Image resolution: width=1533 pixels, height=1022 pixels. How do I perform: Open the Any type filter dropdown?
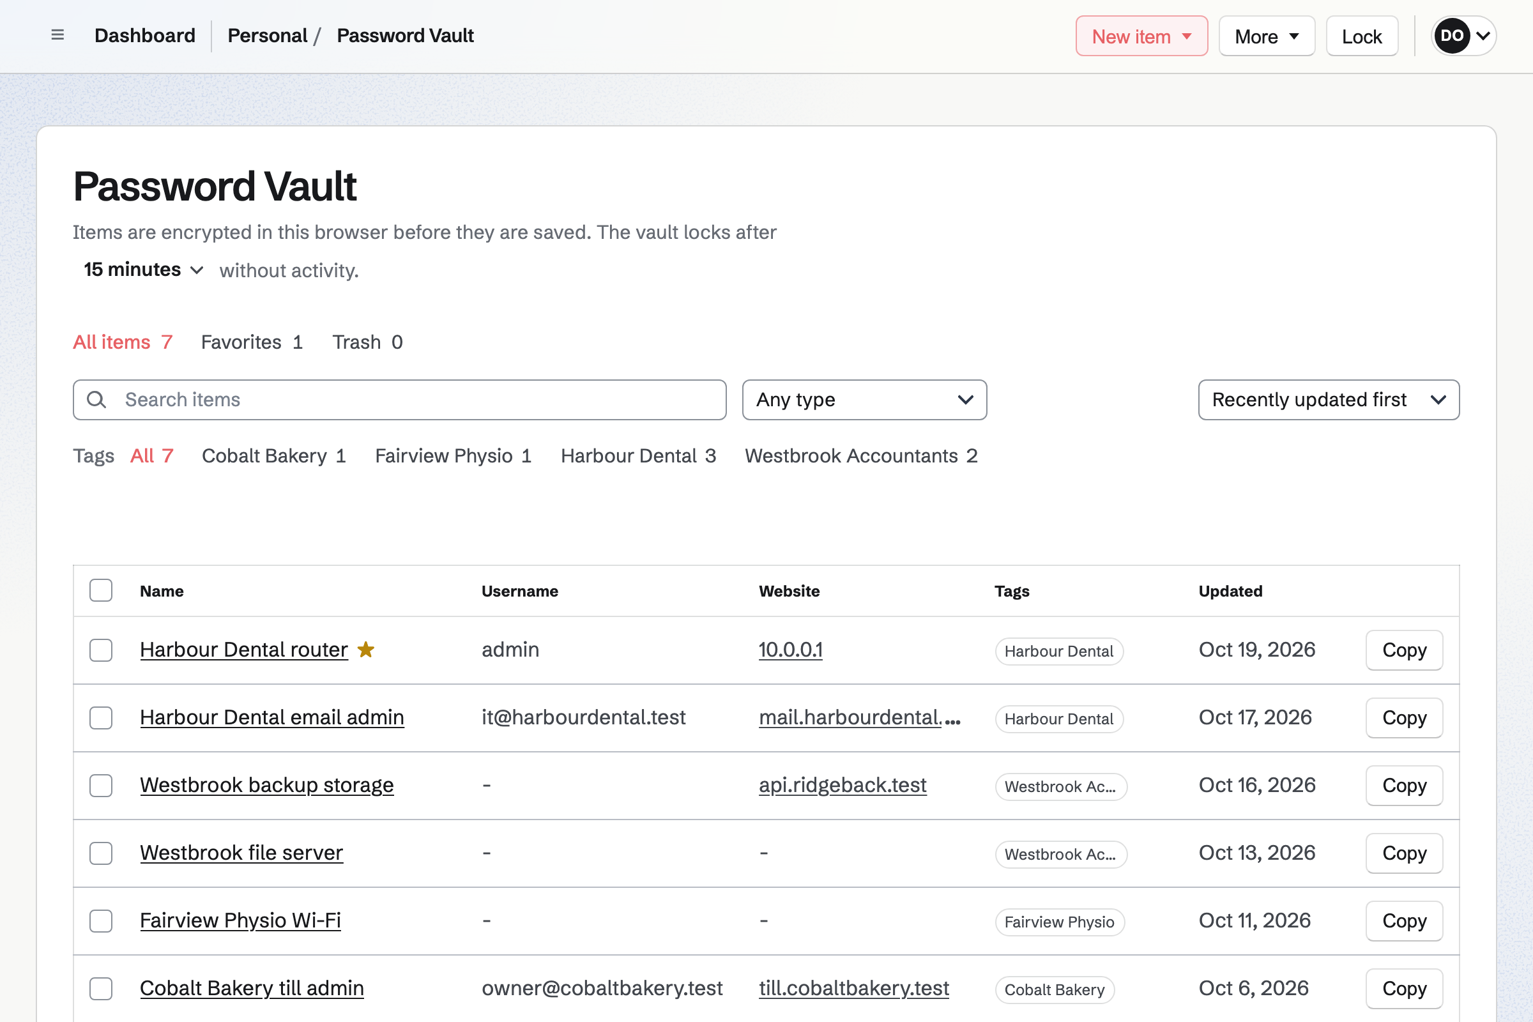click(864, 400)
